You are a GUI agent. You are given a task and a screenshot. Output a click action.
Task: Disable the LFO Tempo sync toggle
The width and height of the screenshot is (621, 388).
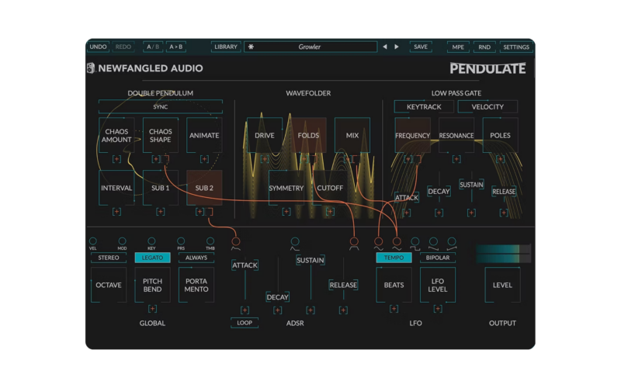pos(394,258)
